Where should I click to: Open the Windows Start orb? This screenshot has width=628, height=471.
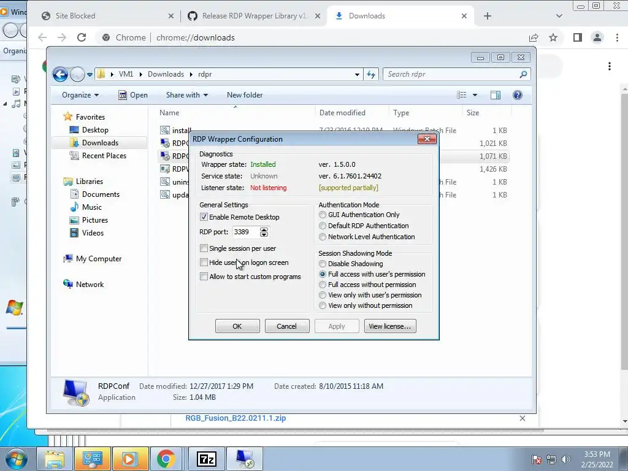pos(17,459)
